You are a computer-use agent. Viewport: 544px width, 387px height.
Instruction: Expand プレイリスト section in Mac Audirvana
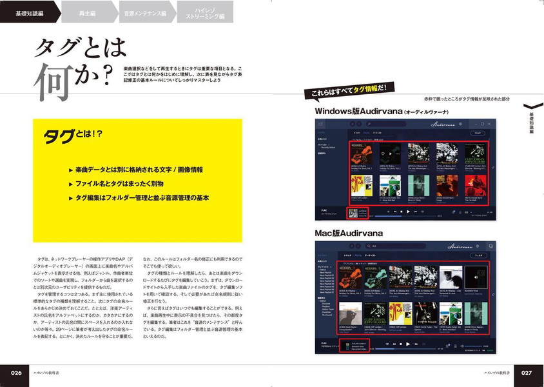[323, 266]
